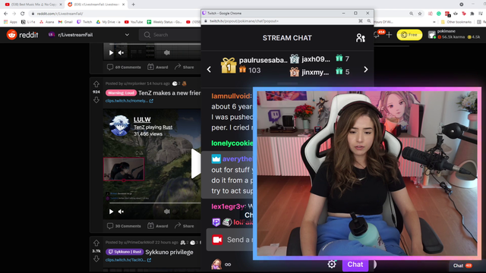Image resolution: width=486 pixels, height=273 pixels.
Task: Unmute the TenZ clip video
Action: coord(121,212)
